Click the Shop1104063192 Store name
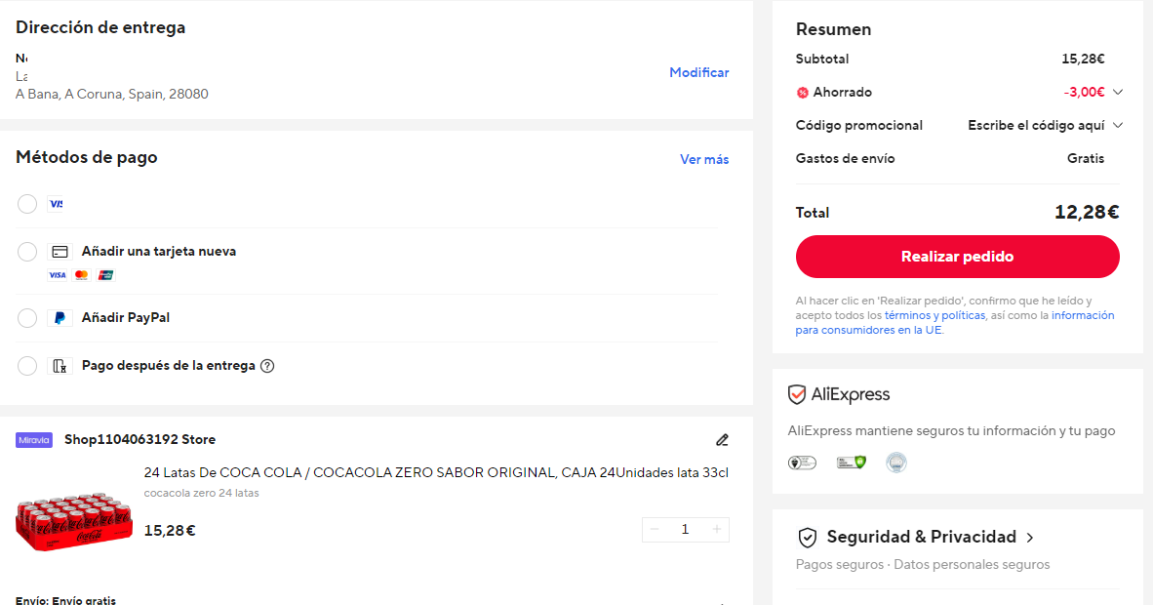The image size is (1153, 605). (139, 439)
